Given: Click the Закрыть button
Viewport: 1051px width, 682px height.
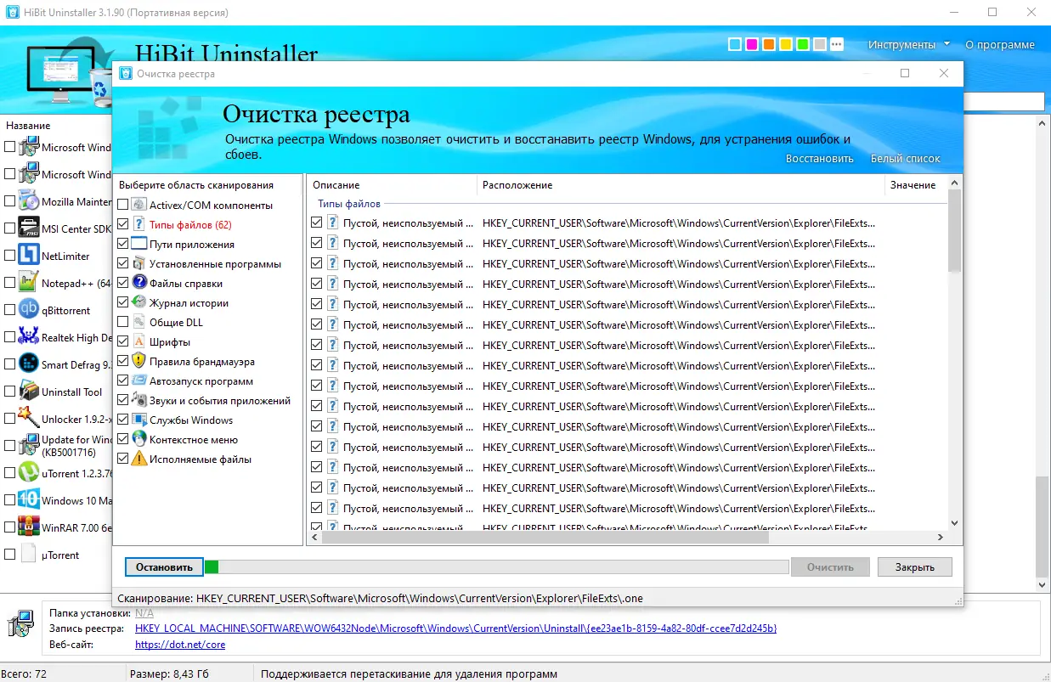Looking at the screenshot, I should pos(915,567).
